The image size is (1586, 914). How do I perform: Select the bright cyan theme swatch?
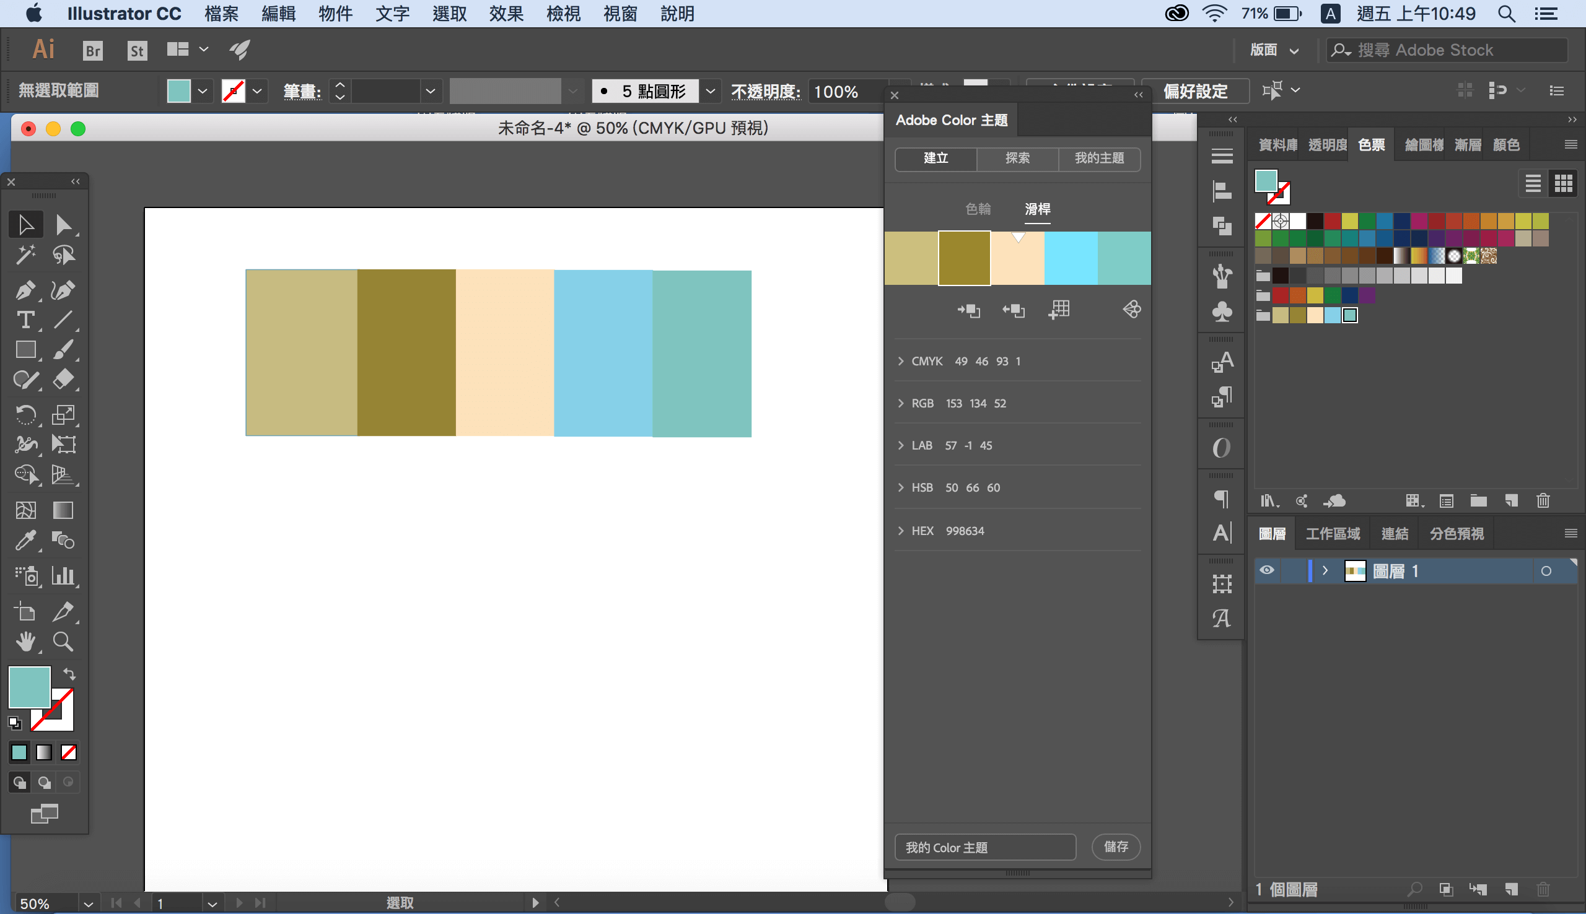point(1071,258)
